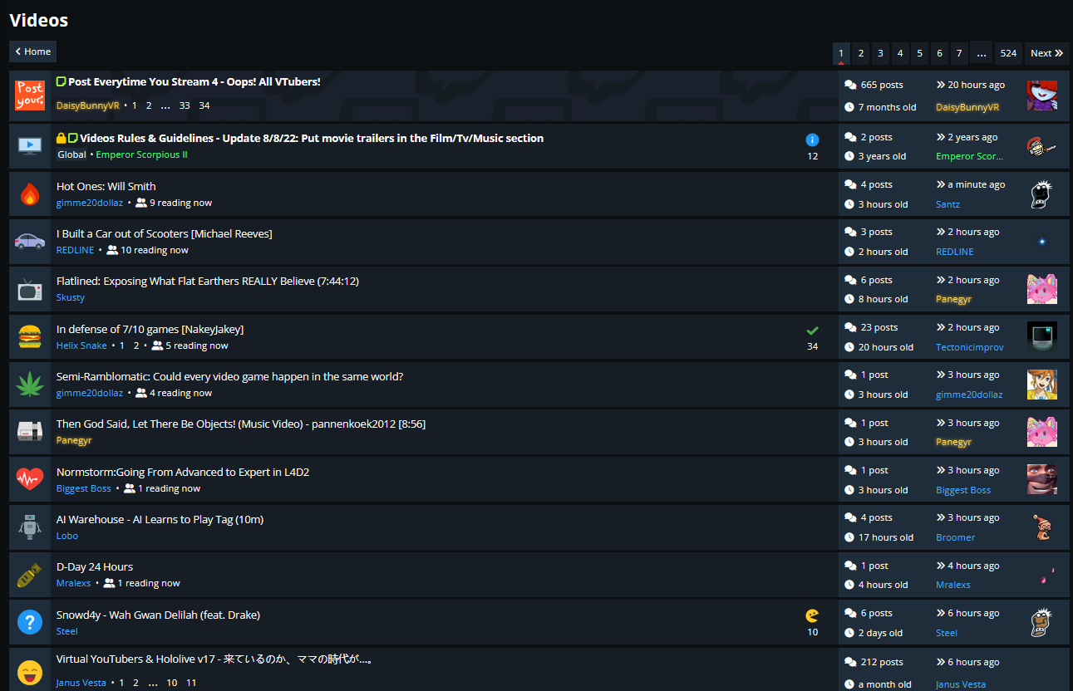Viewport: 1073px width, 691px height.
Task: Open Santz's avatar on Hot Ones row
Action: pyautogui.click(x=1042, y=194)
